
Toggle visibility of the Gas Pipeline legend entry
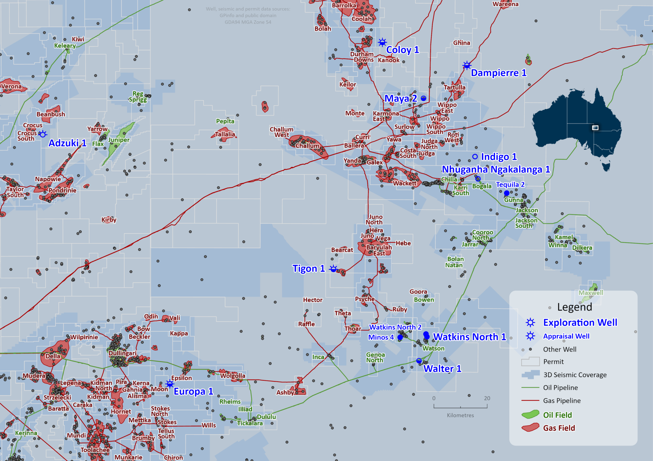coord(562,401)
